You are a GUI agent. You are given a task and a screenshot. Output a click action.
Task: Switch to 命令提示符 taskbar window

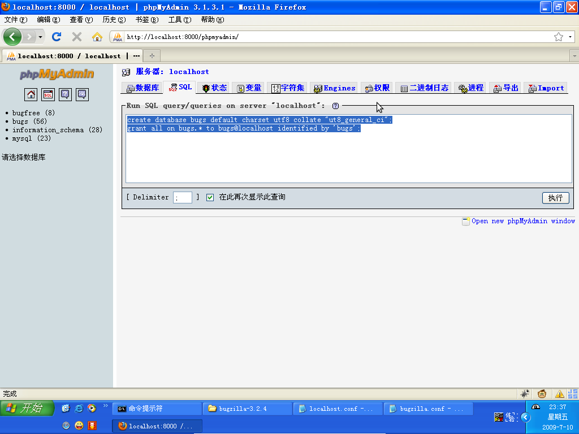(x=157, y=409)
